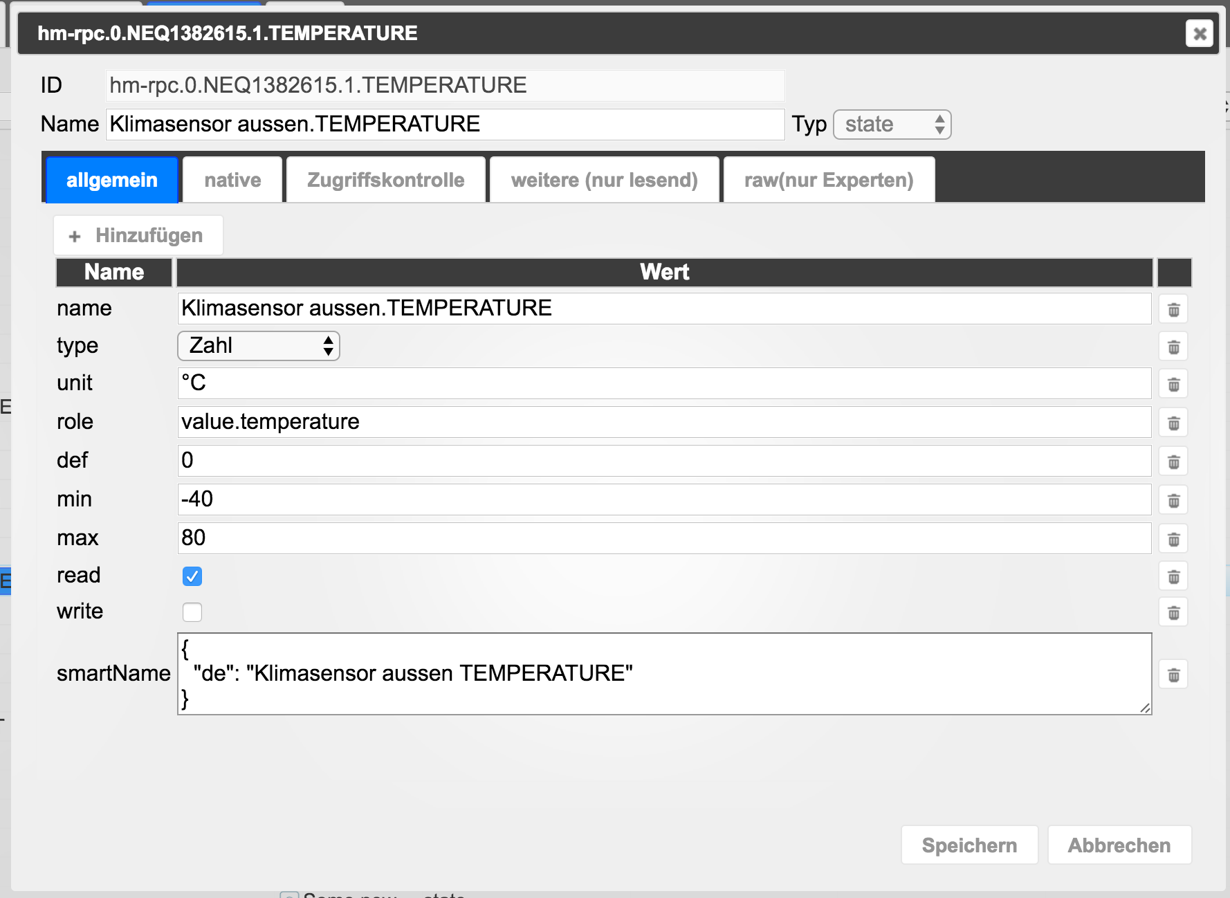Click the Abbrechen button
The width and height of the screenshot is (1230, 898).
(1119, 845)
